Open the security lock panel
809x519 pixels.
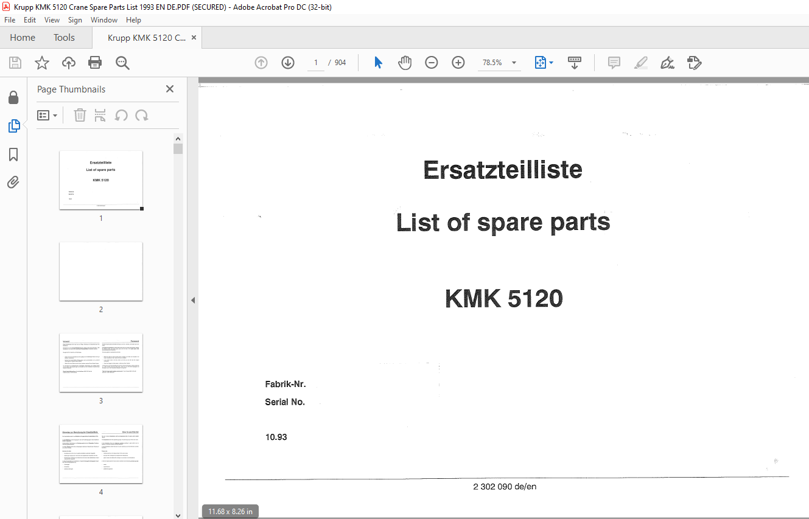point(13,97)
